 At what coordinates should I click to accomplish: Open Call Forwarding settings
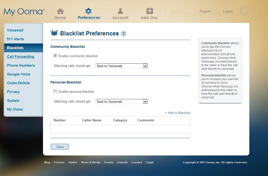tap(21, 57)
